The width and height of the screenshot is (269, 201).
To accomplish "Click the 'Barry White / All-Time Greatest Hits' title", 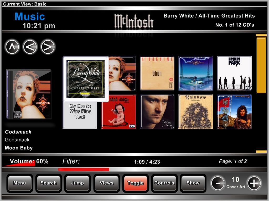I will click(209, 16).
